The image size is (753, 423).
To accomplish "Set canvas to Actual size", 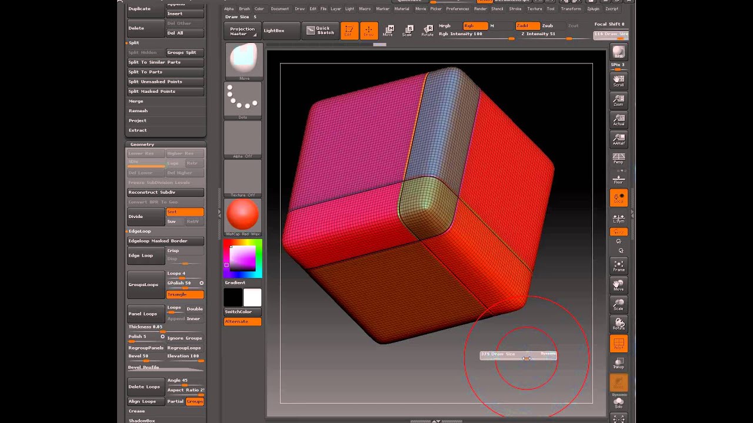I will (618, 120).
